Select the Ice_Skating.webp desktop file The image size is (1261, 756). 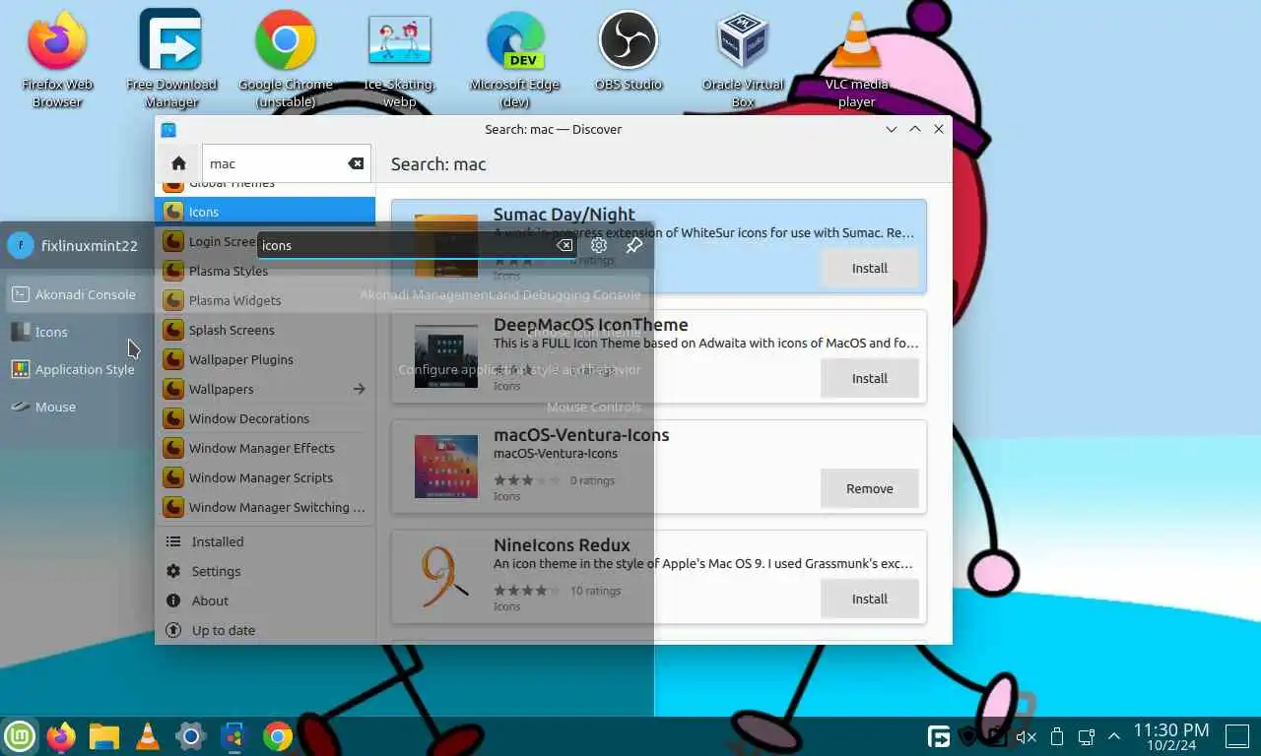point(400,59)
